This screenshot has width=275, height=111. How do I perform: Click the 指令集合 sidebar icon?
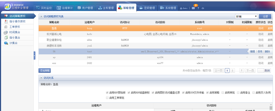click(6, 38)
